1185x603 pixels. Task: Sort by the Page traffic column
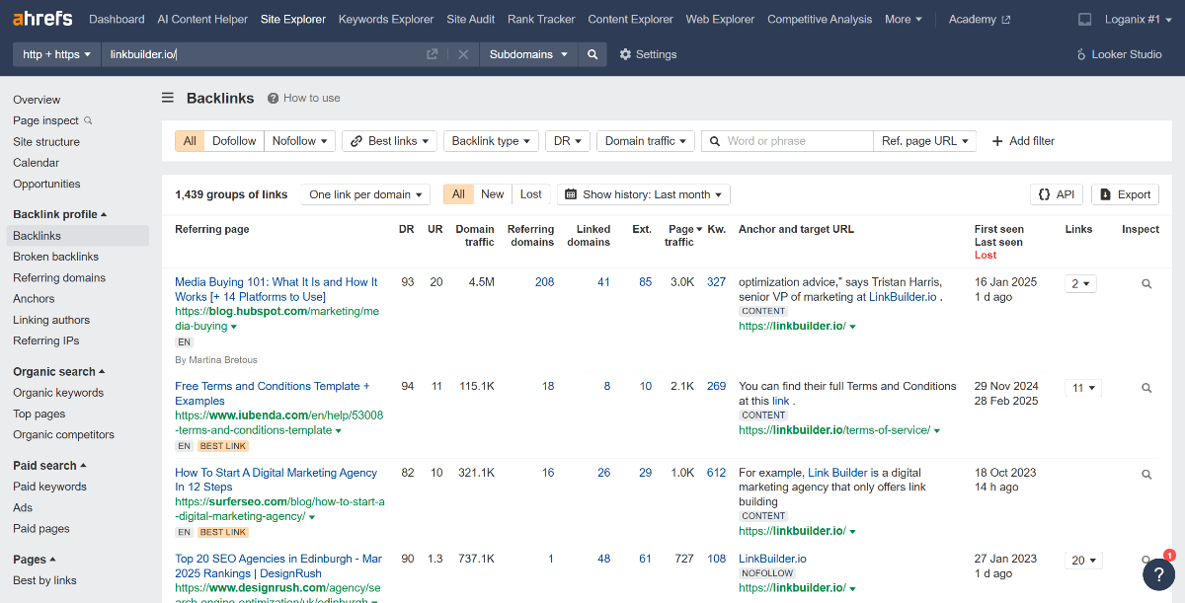pyautogui.click(x=683, y=235)
